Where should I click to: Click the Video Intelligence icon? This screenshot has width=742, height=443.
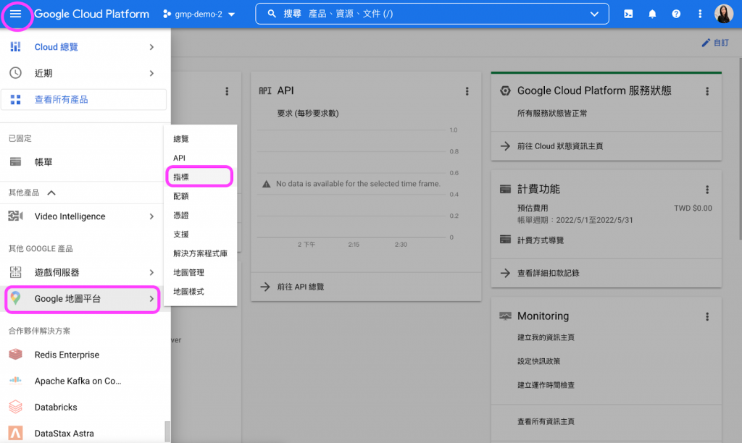pos(16,216)
